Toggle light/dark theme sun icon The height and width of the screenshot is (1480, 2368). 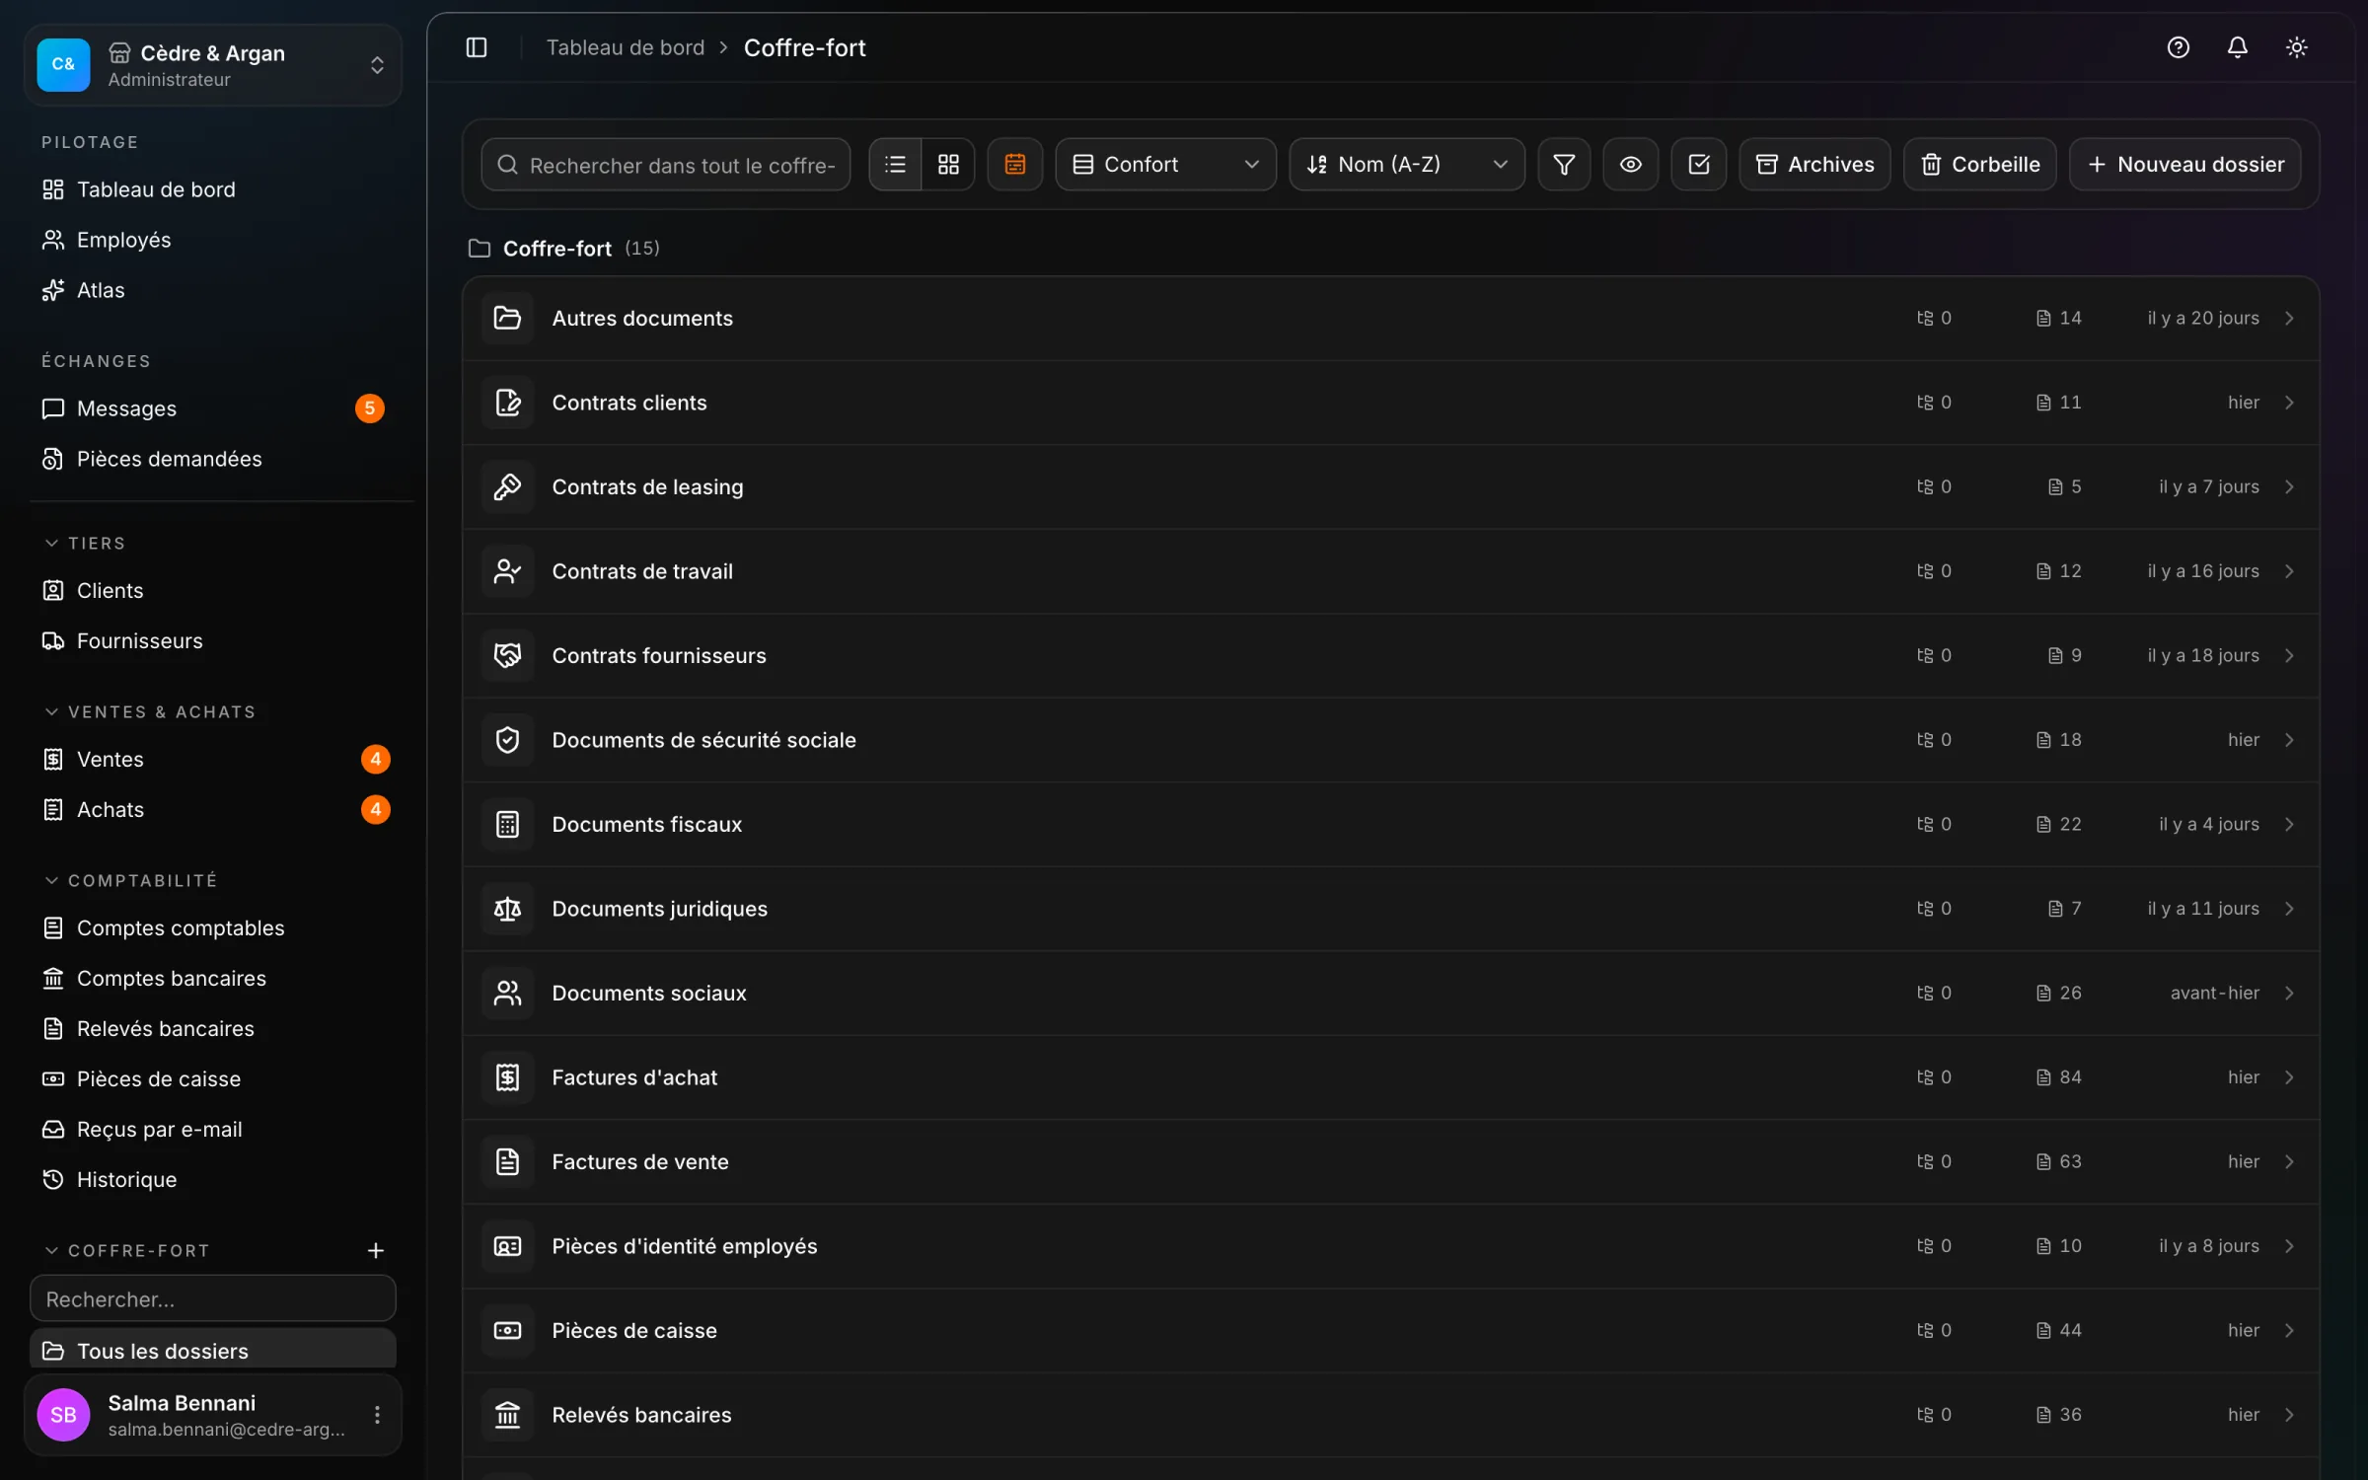click(x=2296, y=47)
